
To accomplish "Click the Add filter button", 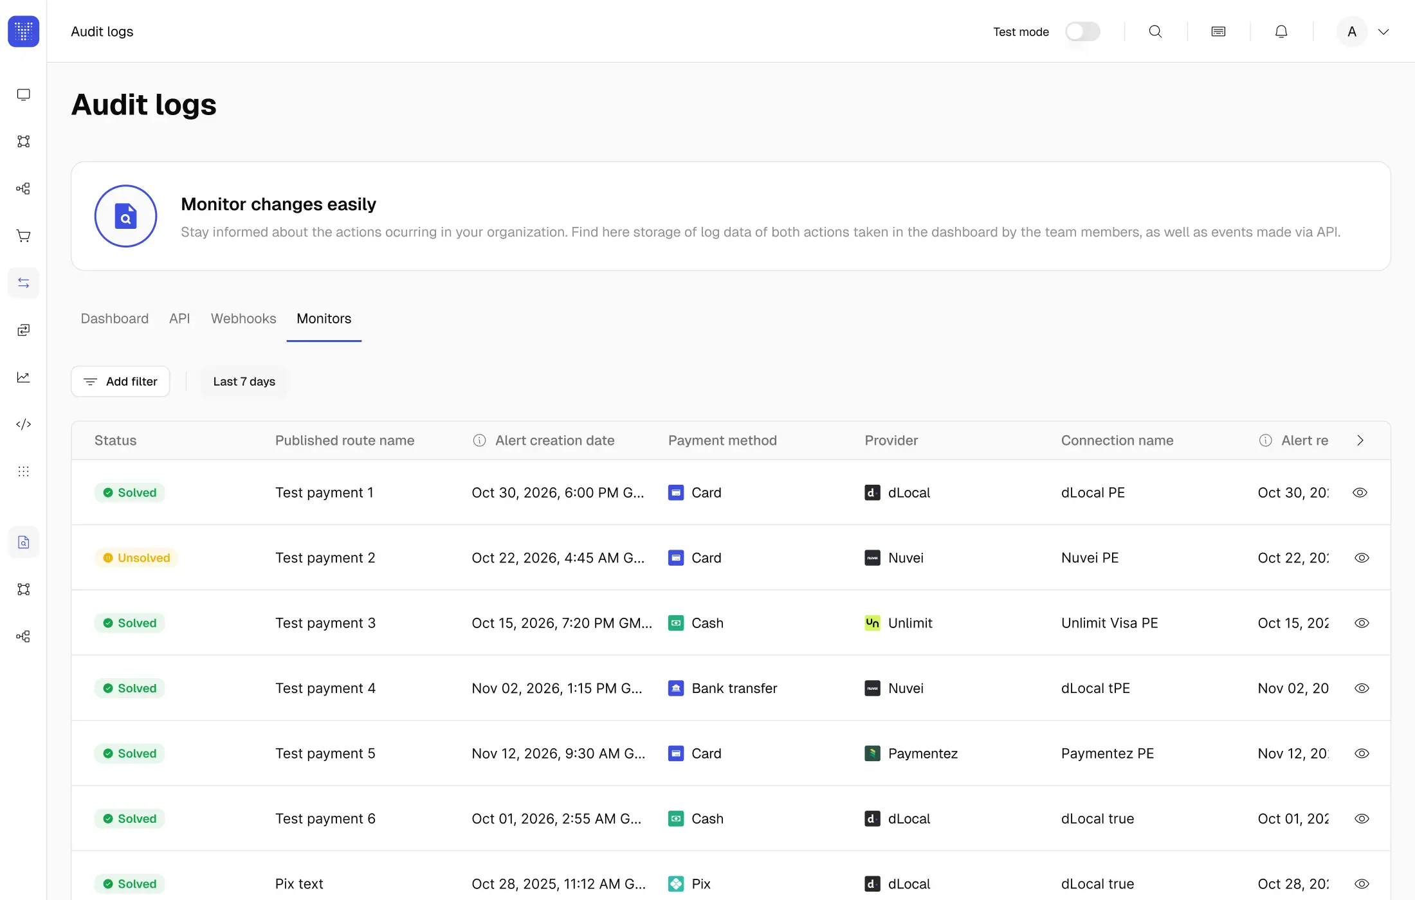I will [120, 382].
